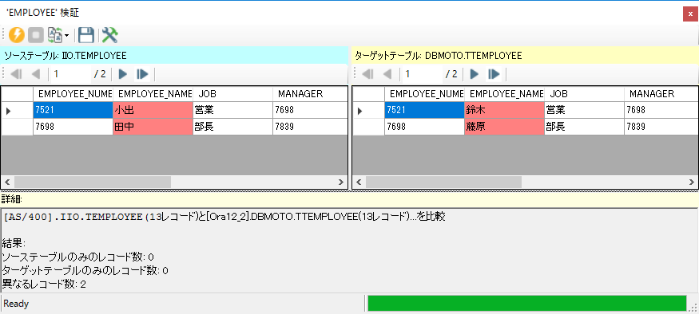The height and width of the screenshot is (314, 699).
Task: Click the source table page number field
Action: [x=70, y=74]
